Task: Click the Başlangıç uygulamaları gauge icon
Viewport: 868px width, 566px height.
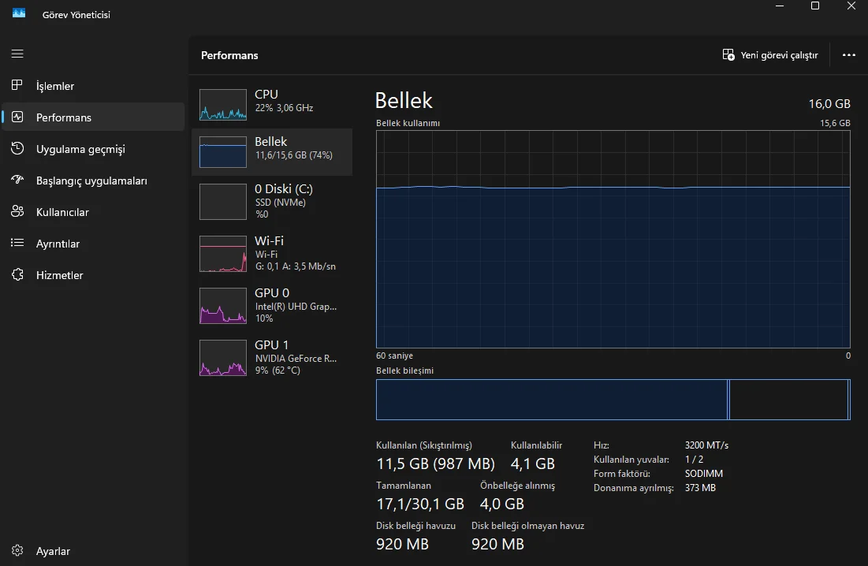Action: [x=17, y=180]
